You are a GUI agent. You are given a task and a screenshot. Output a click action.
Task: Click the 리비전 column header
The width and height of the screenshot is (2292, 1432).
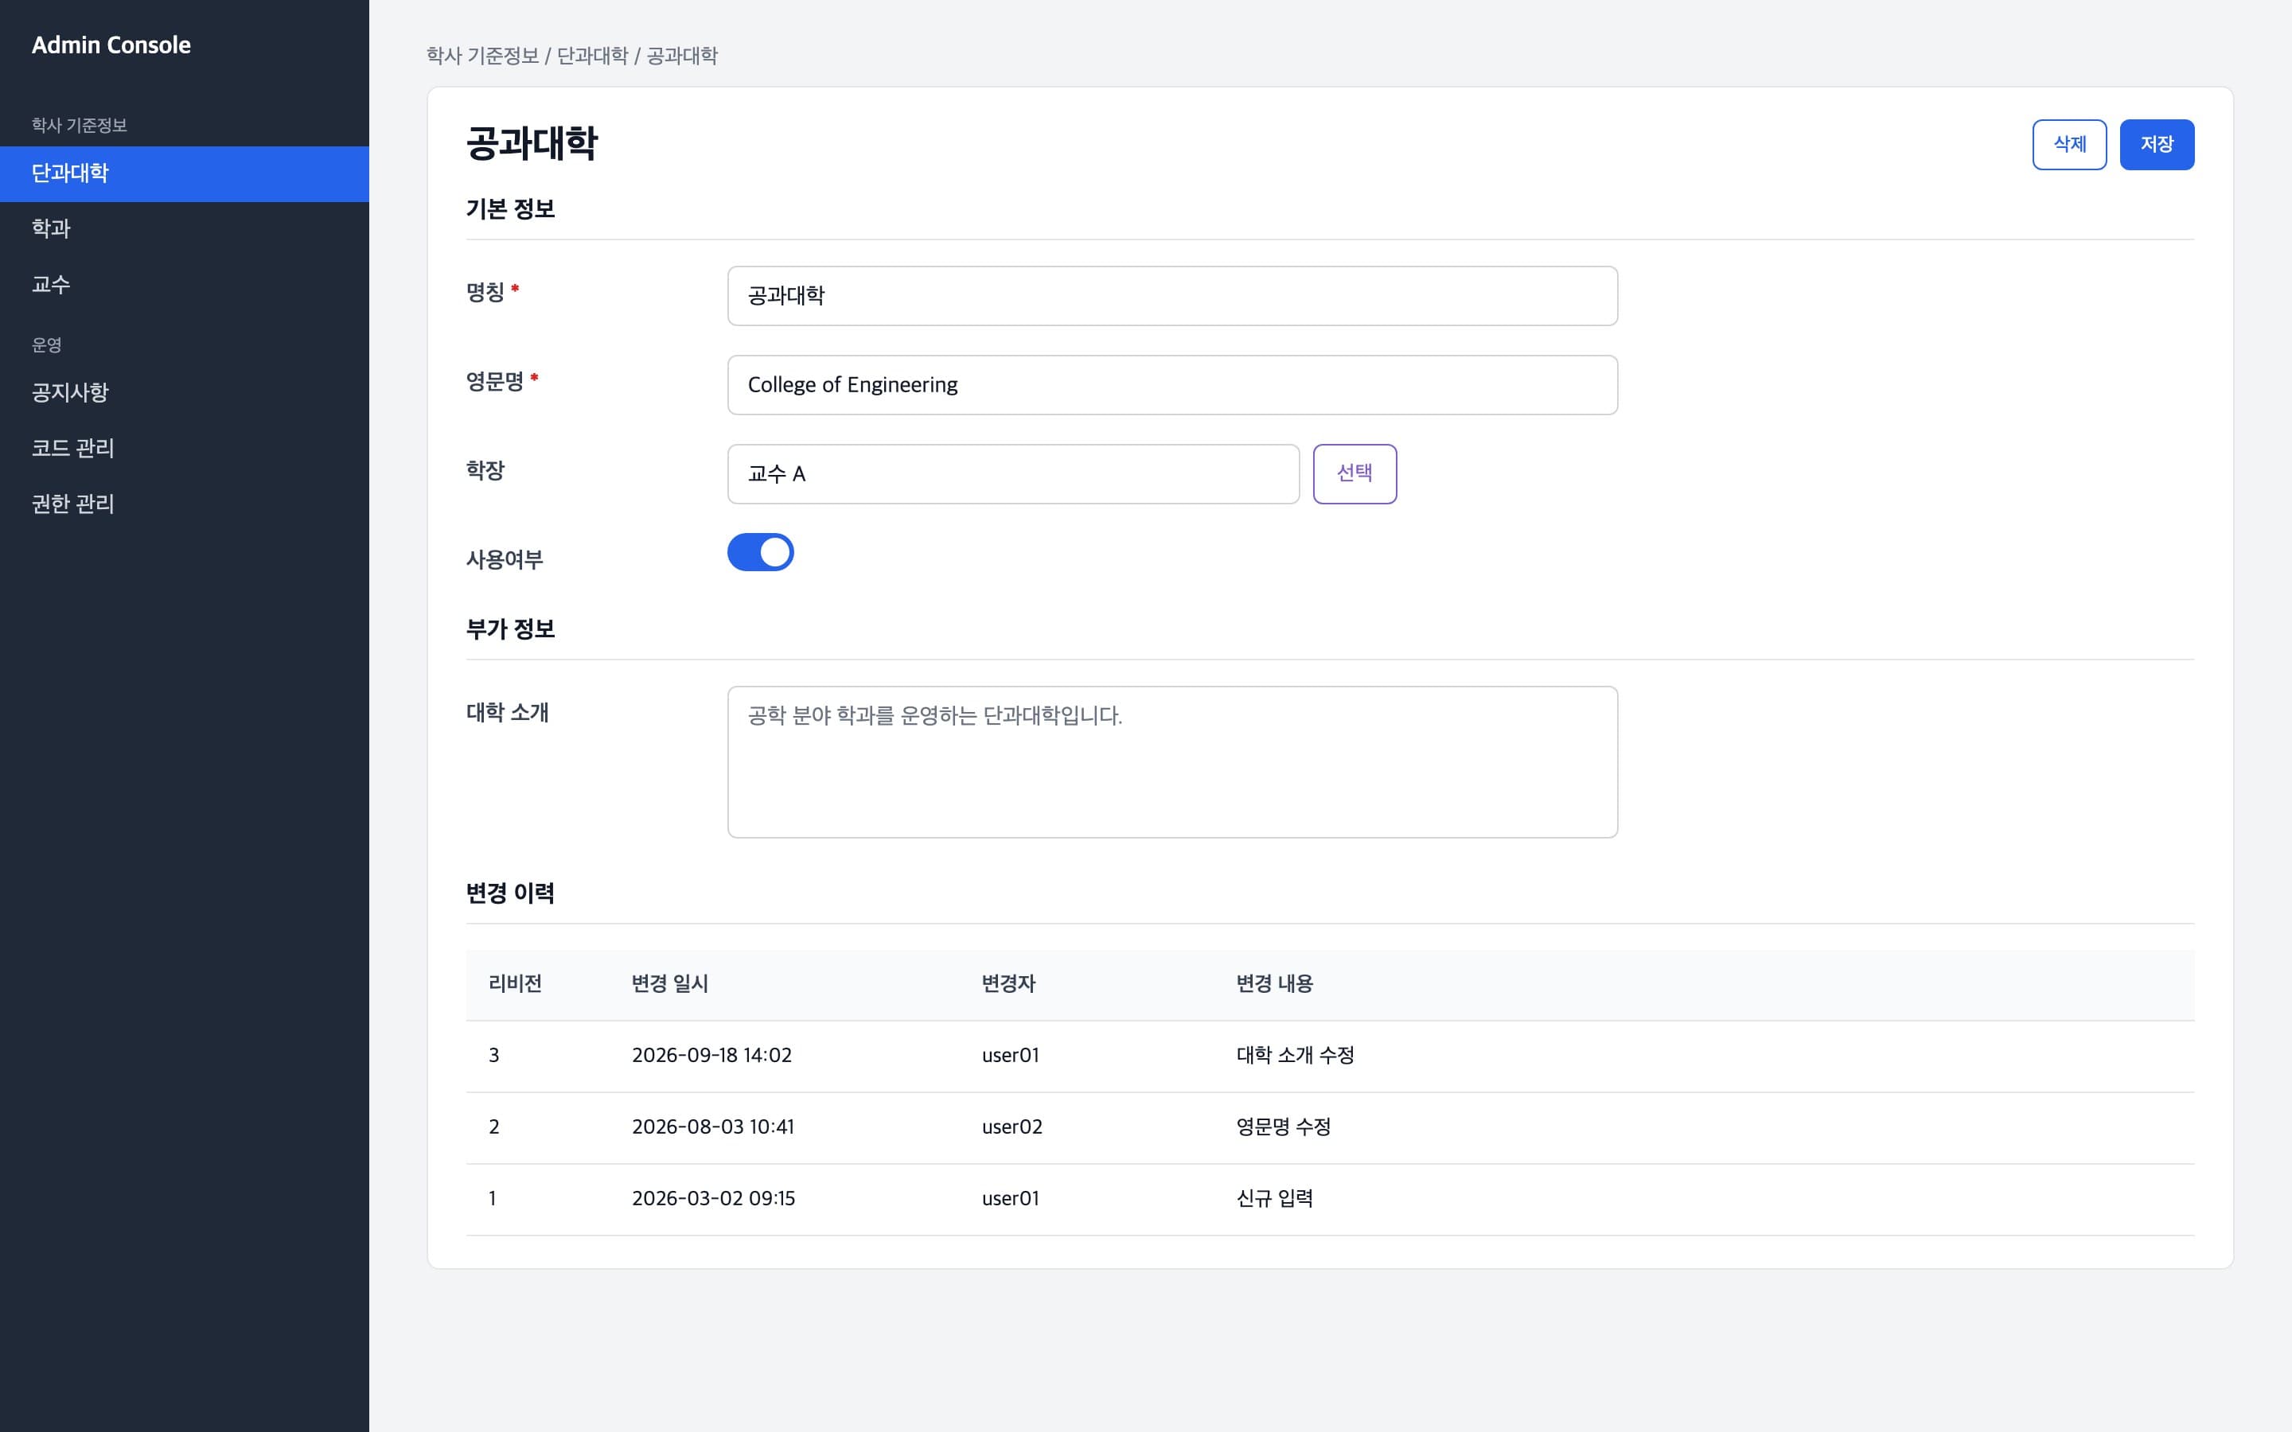click(515, 984)
